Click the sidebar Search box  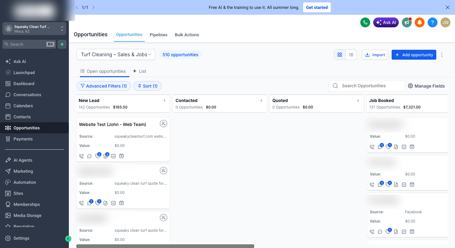coord(29,44)
